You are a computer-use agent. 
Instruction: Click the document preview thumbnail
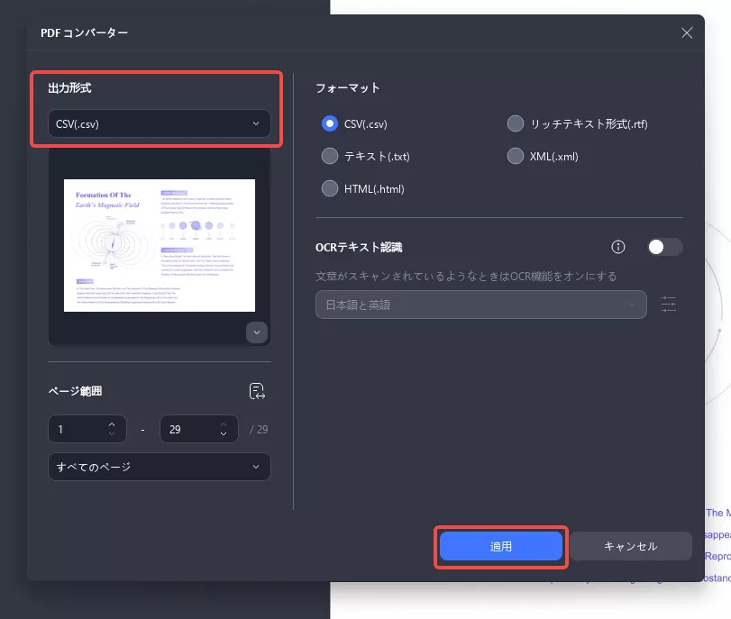(160, 245)
